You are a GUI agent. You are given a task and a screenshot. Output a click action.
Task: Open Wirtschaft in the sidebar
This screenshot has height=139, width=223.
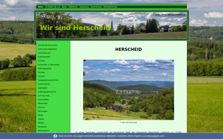(x=43, y=103)
